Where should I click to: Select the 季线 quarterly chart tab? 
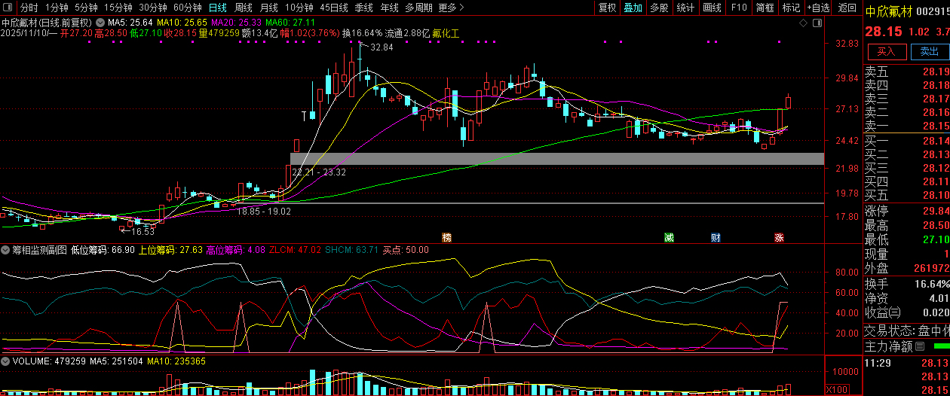pyautogui.click(x=364, y=8)
